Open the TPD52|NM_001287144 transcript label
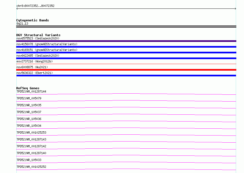Viewport: 244px width, 173px height. coord(31,91)
